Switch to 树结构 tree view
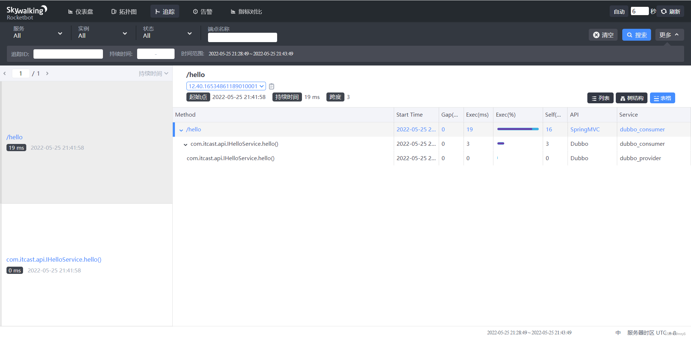 tap(632, 98)
